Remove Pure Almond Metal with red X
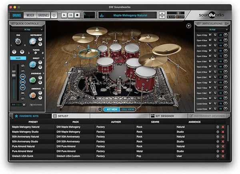This screenshot has height=174, width=240. coord(223,151)
